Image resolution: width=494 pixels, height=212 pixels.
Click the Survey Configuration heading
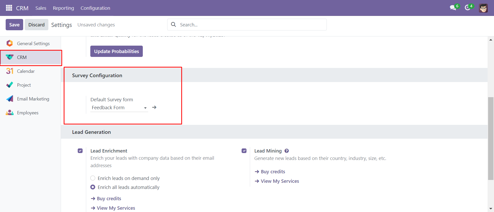coord(97,75)
